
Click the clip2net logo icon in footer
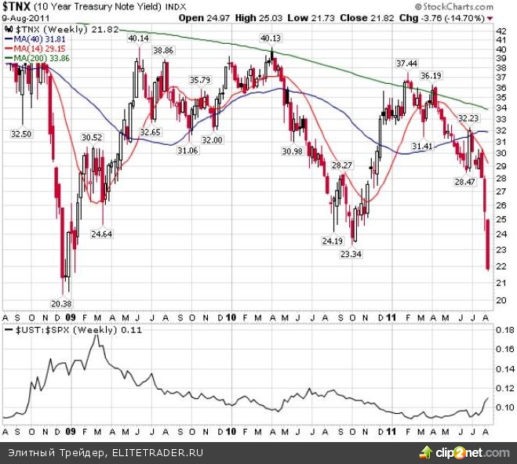[x=426, y=452]
